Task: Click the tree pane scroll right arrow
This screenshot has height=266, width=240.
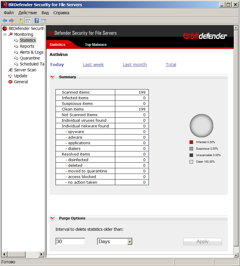Action: coord(41,254)
